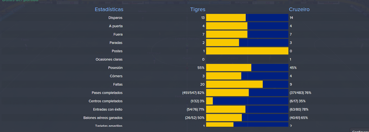Click the Balones aéreos ganados label
Image resolution: width=369 pixels, height=132 pixels.
103,118
